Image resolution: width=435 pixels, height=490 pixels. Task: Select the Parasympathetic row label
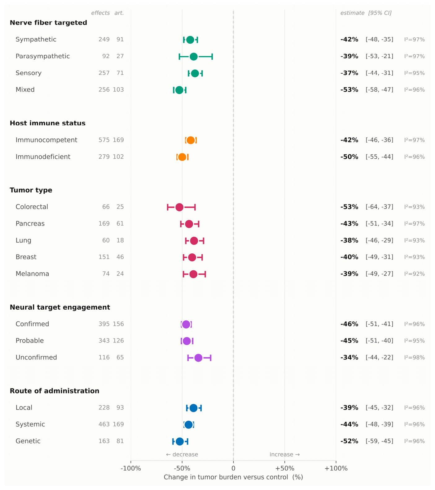[43, 56]
